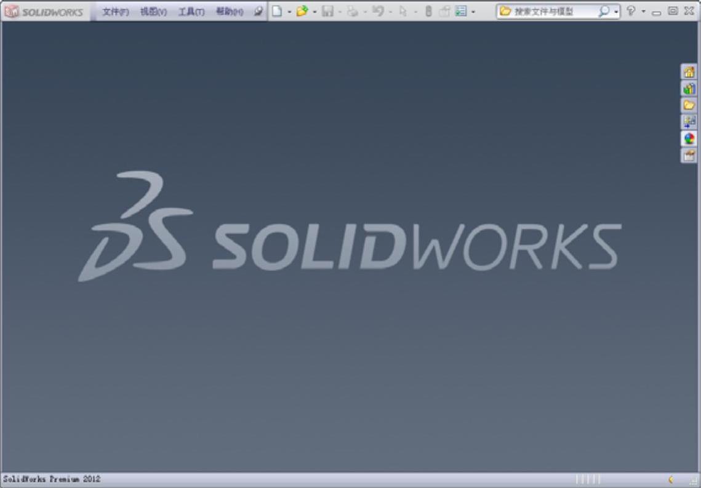Expand the Options dropdown arrow
The image size is (701, 488).
(473, 12)
